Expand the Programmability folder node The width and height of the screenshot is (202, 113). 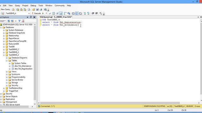[x=7, y=77]
